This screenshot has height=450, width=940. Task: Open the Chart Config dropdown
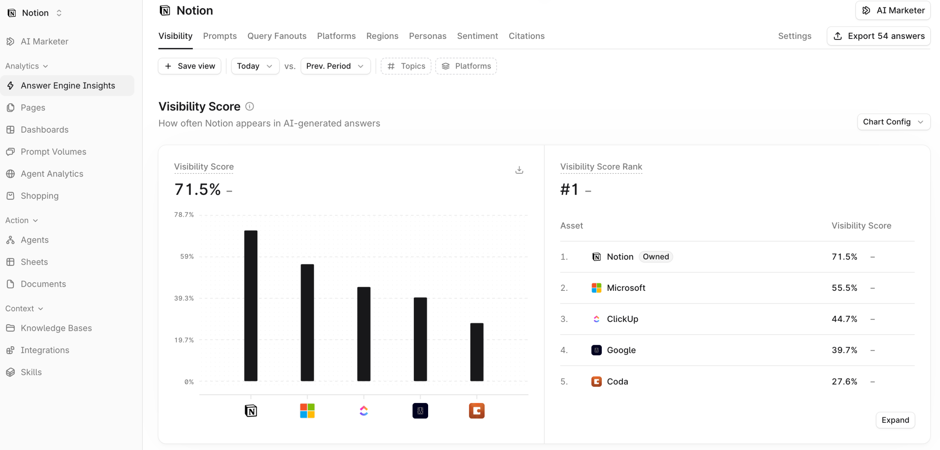coord(893,122)
